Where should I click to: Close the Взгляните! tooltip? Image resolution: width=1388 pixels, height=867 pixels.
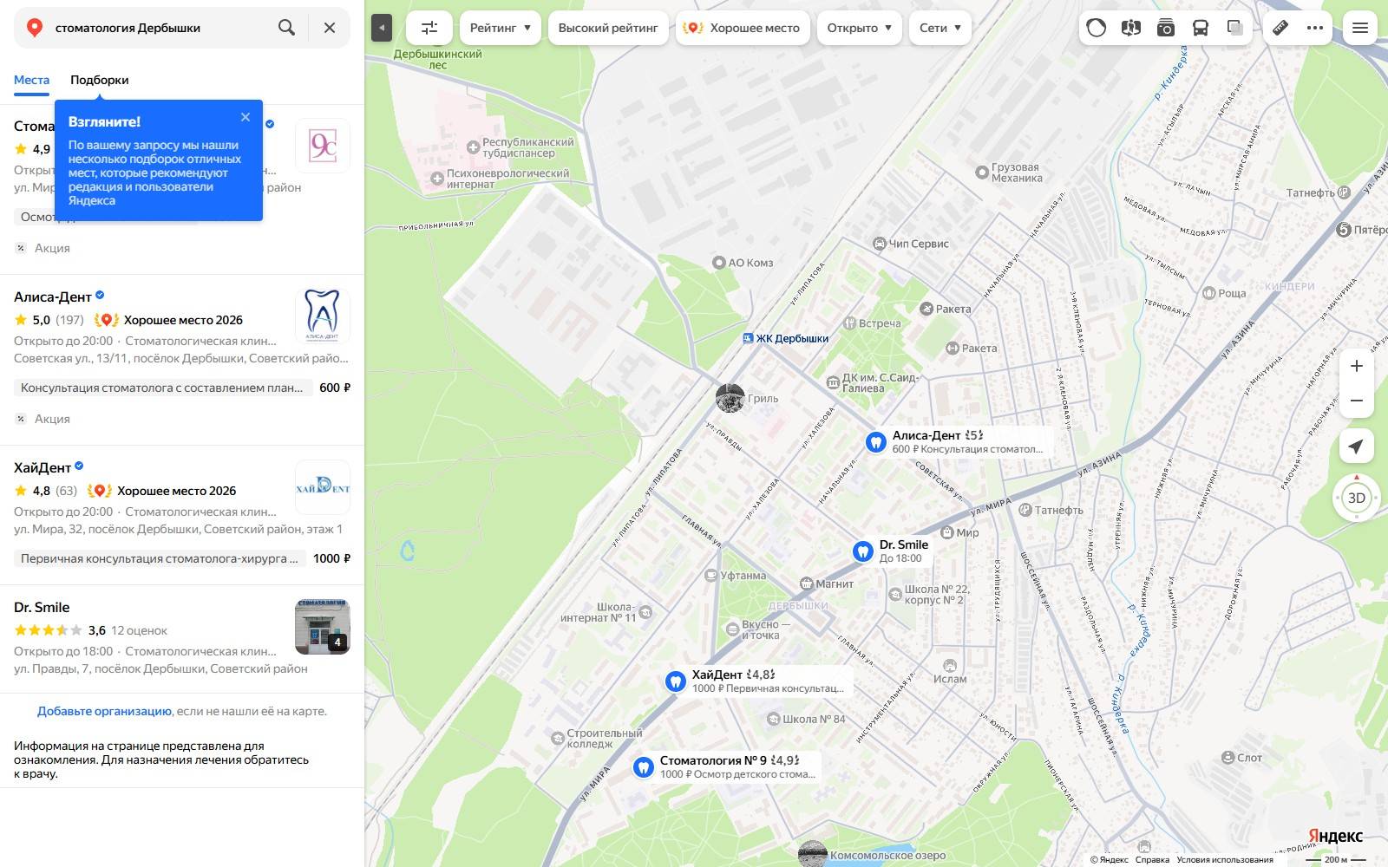[x=246, y=117]
